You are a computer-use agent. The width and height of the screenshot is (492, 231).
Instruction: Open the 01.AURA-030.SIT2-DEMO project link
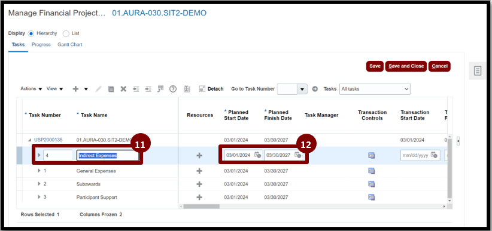pos(159,13)
